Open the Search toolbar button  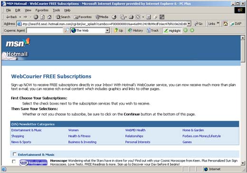(63, 17)
